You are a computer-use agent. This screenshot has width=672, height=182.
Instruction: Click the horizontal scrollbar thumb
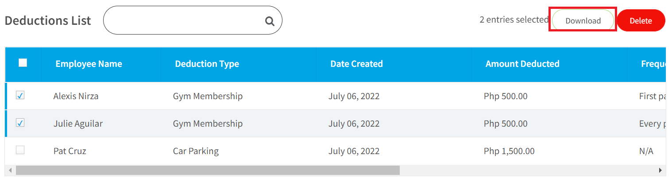[207, 170]
